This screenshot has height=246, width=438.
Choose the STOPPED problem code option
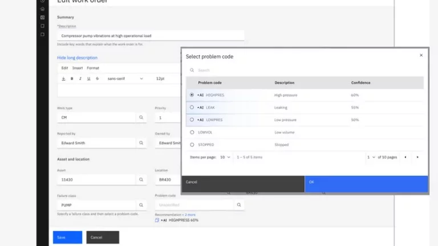coord(192,145)
